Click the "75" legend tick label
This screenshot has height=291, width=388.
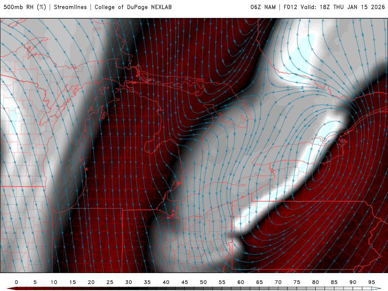(297, 282)
